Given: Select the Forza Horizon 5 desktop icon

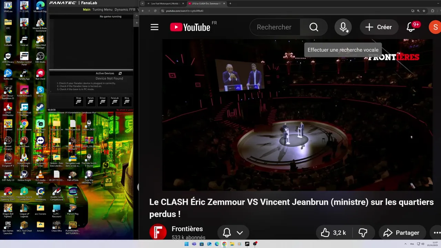Looking at the screenshot, I should click(x=24, y=91).
